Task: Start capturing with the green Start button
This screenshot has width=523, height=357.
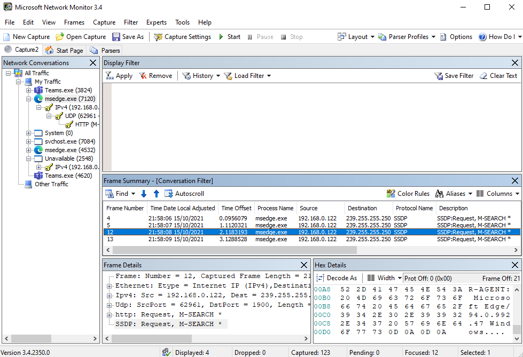Action: click(x=229, y=37)
